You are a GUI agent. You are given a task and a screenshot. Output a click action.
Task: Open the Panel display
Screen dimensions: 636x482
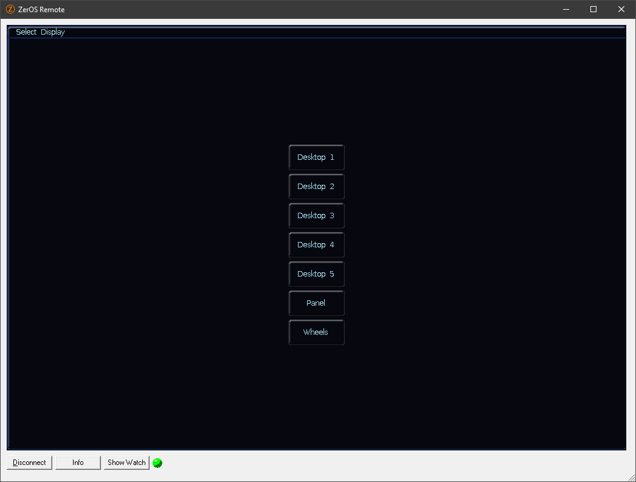[316, 303]
